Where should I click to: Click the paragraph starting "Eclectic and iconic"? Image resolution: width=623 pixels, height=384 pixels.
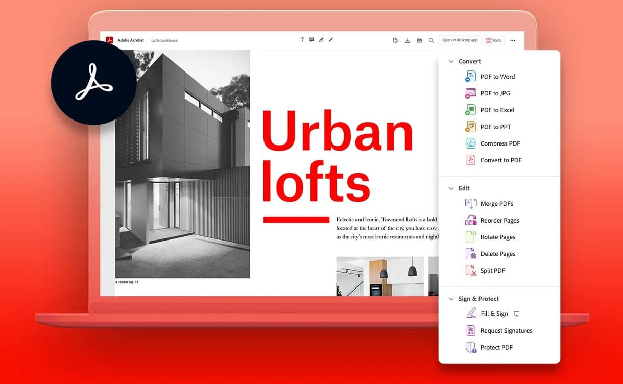coord(388,228)
